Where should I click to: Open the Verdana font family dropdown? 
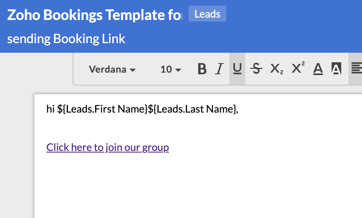click(x=112, y=69)
